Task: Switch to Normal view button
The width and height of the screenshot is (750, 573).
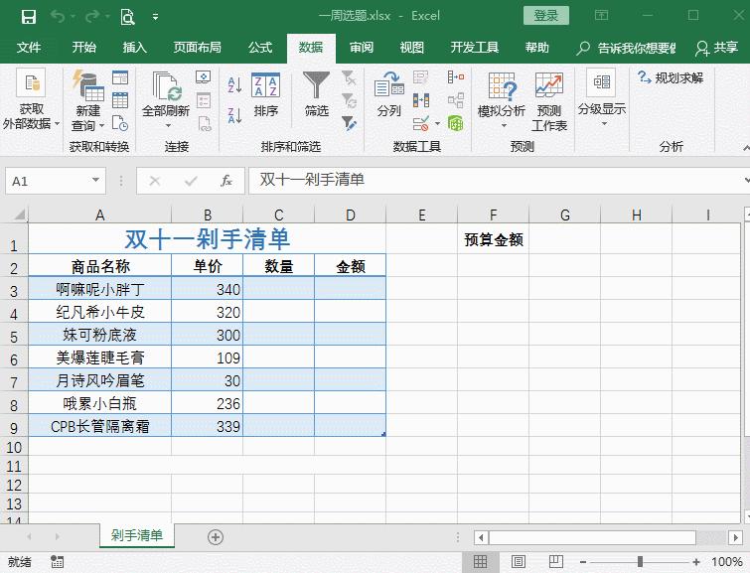Action: (x=480, y=561)
